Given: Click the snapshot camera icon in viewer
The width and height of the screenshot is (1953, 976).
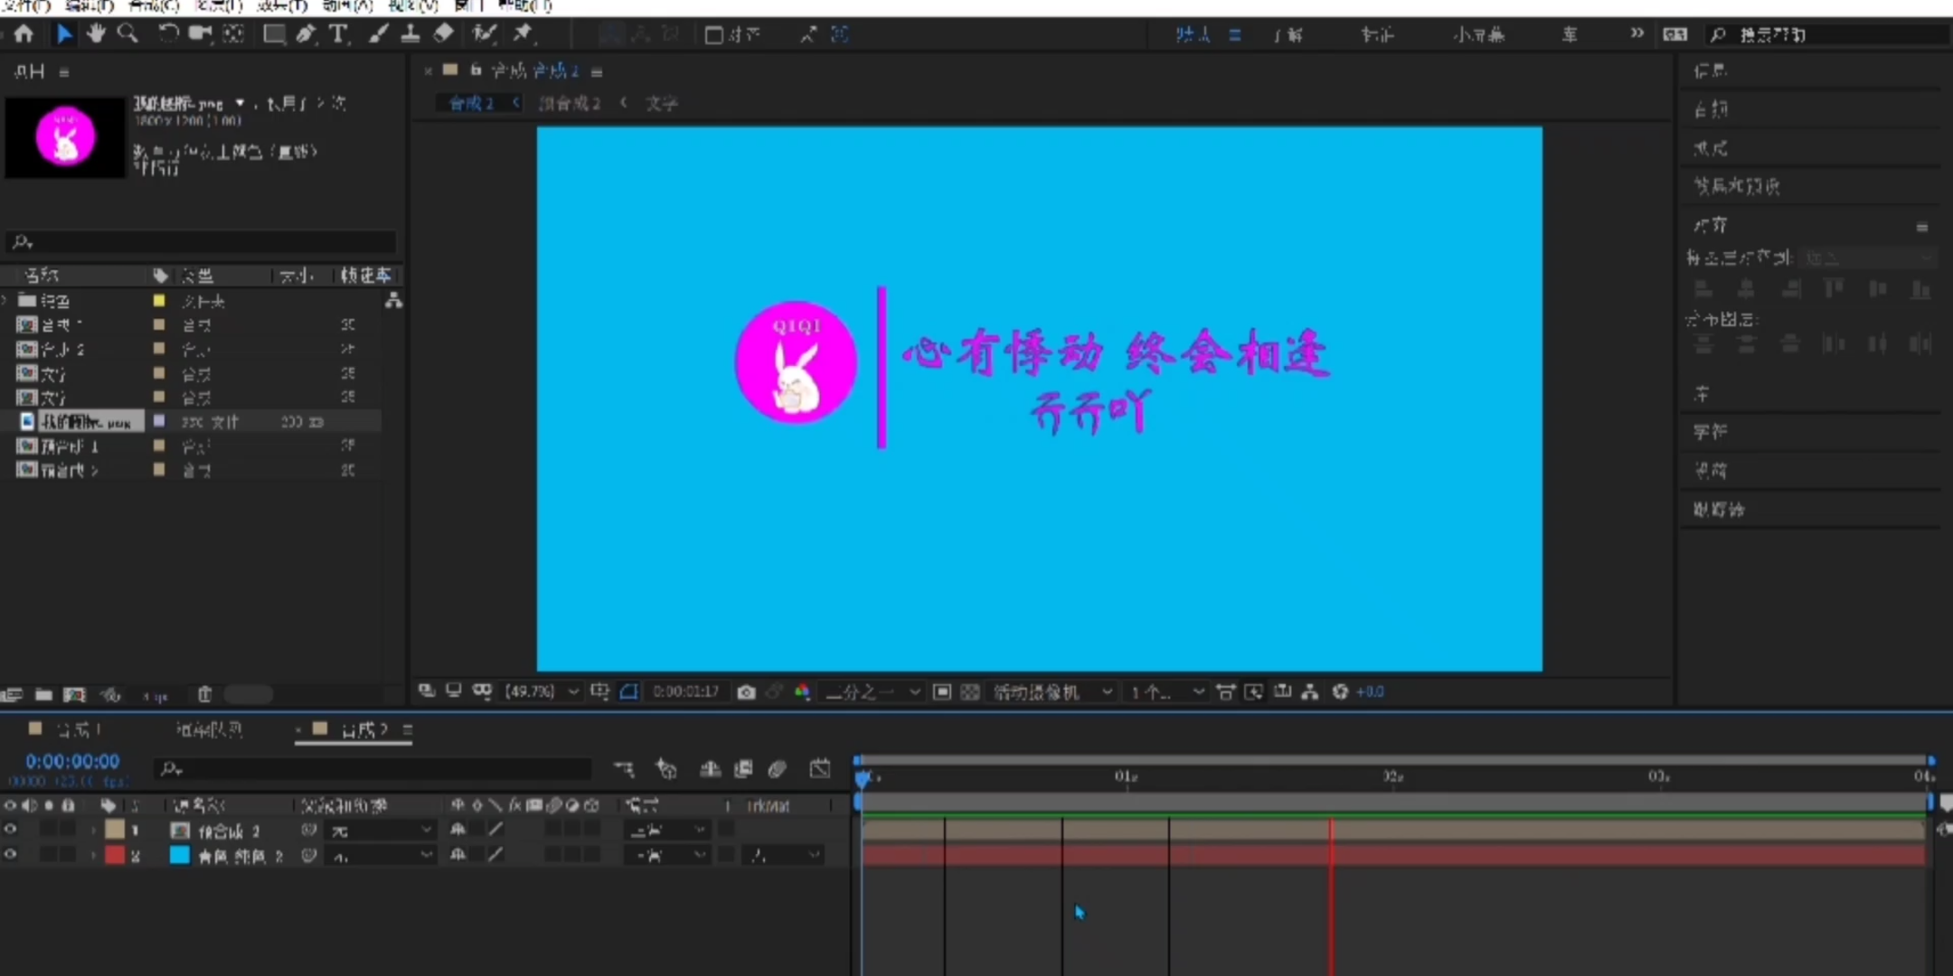Looking at the screenshot, I should 746,692.
